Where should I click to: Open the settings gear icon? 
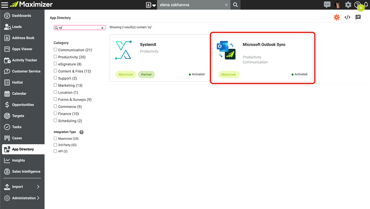point(348,5)
